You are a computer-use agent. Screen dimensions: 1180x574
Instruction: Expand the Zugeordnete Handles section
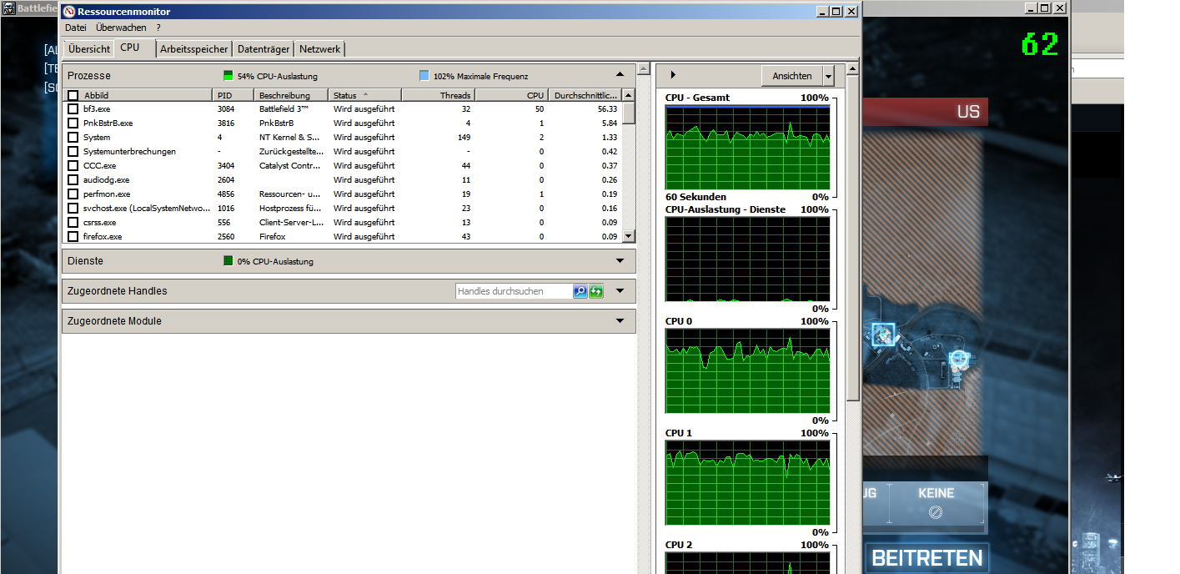pyautogui.click(x=620, y=291)
